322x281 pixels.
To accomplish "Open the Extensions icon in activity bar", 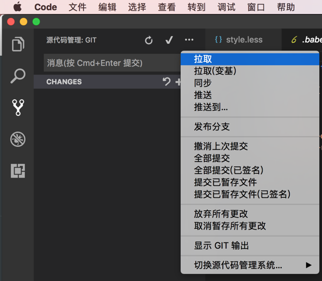I will [x=18, y=171].
